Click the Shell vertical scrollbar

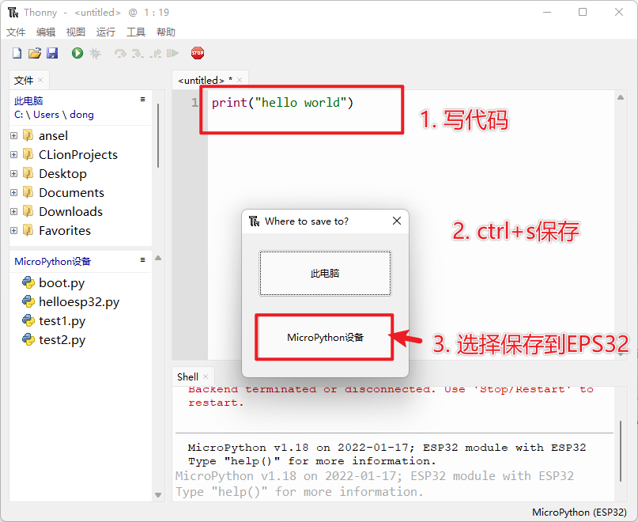[x=621, y=451]
